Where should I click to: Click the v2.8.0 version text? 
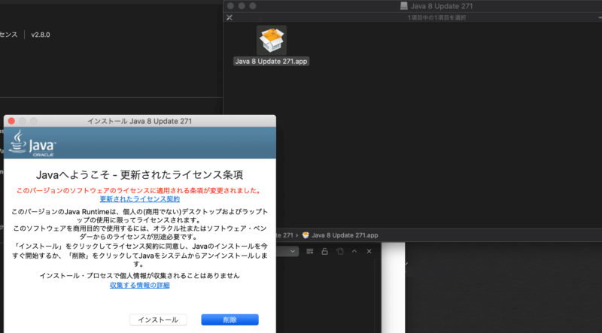(41, 35)
